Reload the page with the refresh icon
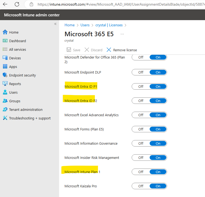The width and height of the screenshot is (205, 197). tap(17, 4)
